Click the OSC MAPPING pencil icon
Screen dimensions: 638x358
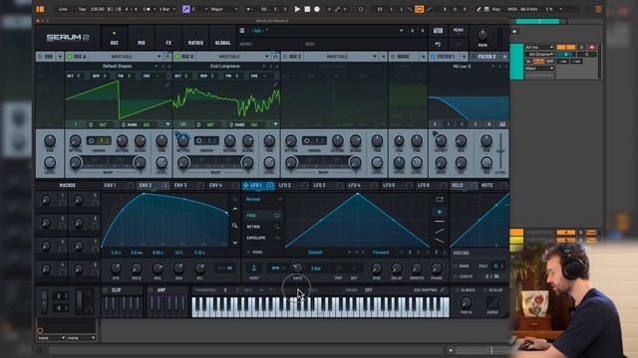pos(443,289)
